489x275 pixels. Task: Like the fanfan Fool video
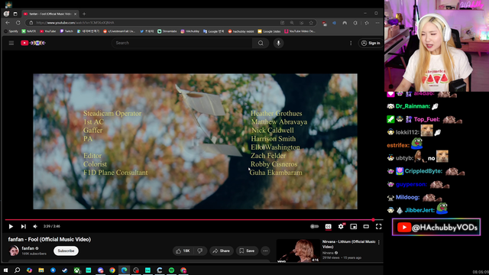tap(183, 251)
